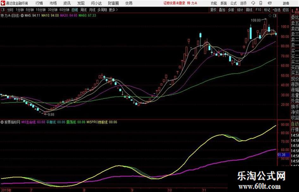
Task: Expand the MA indicator settings circle arrow
Action: coord(22,15)
